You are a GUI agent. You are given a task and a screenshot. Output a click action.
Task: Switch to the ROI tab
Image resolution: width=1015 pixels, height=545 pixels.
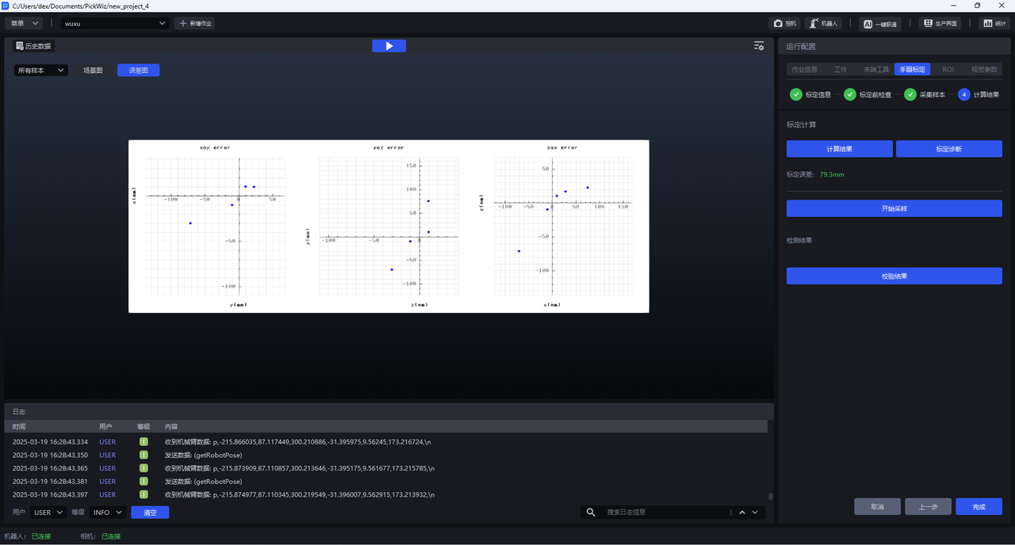pyautogui.click(x=948, y=70)
